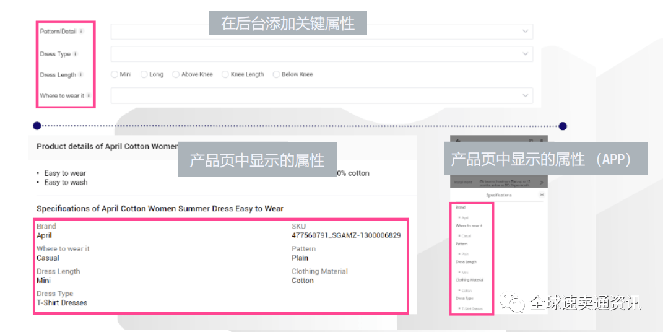This screenshot has width=663, height=332.
Task: Click the T-Shirt Dresses specification value
Action: [62, 303]
